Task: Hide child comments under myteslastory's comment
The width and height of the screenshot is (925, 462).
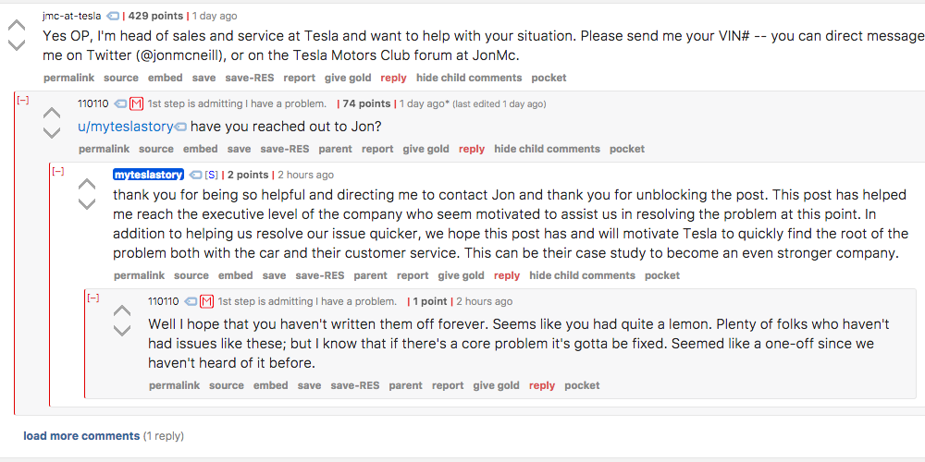Action: pyautogui.click(x=582, y=275)
